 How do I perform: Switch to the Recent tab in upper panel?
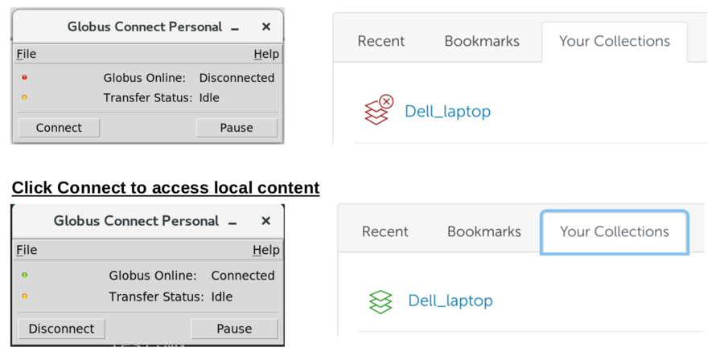pos(381,41)
